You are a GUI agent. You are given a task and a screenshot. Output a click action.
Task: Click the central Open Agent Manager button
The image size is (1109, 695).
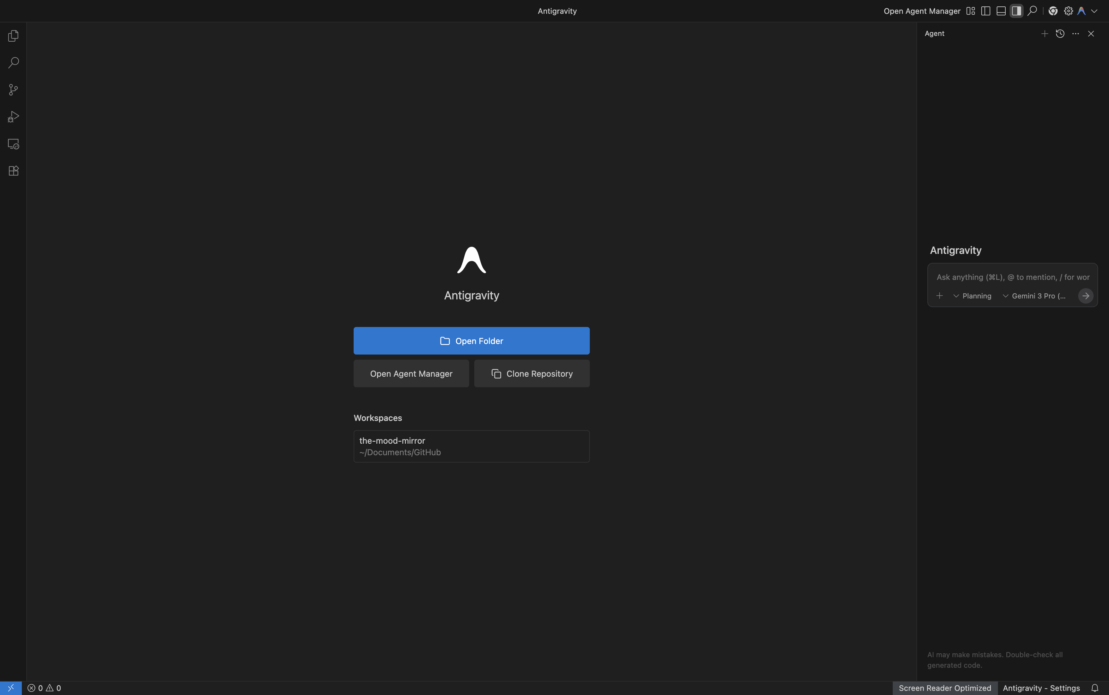click(x=411, y=373)
